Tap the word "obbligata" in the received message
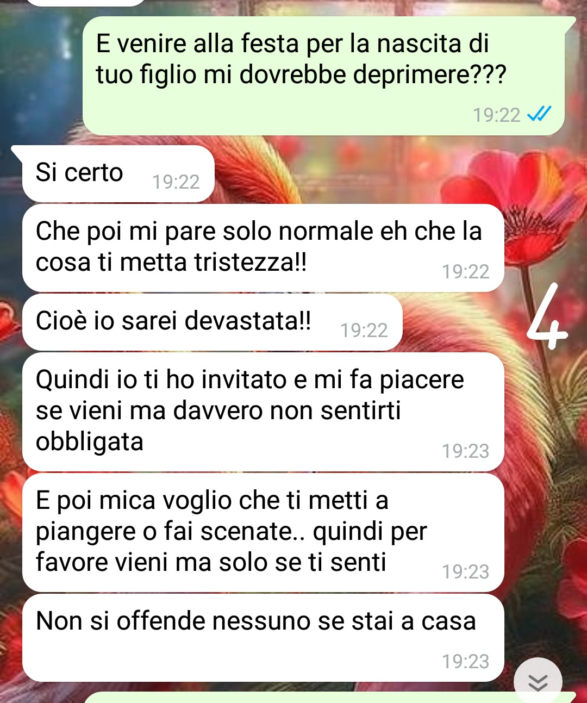 click(x=90, y=442)
